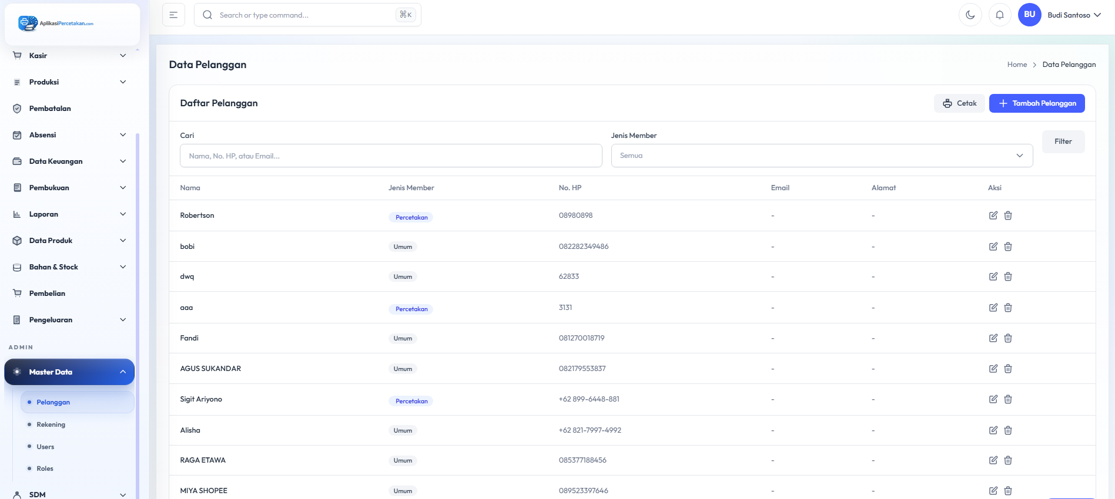Click Nama column header

click(190, 188)
